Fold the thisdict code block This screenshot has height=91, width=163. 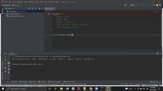(51, 14)
